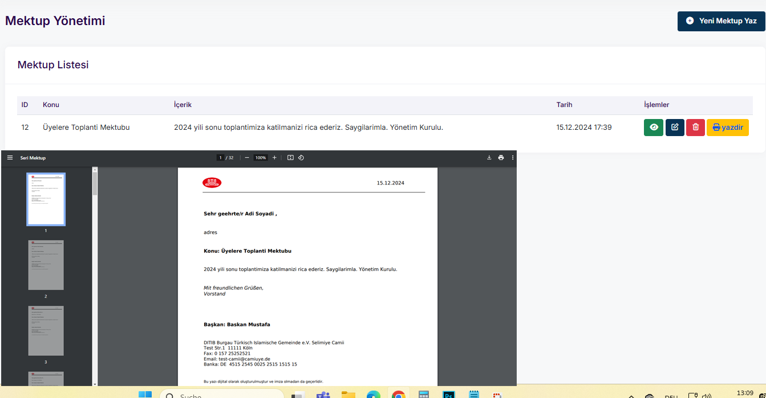Print the PDF from viewer toolbar
Viewport: 766px width, 398px height.
point(501,158)
